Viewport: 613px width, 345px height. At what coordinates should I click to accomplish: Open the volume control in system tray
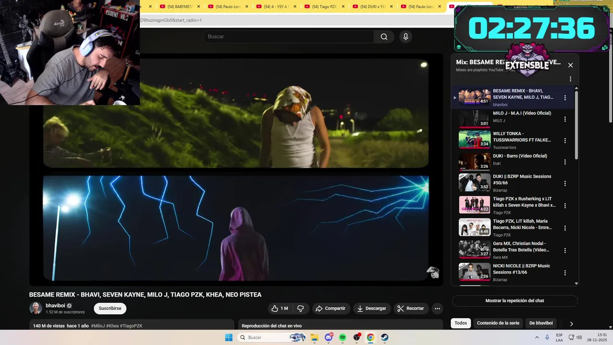[x=579, y=337]
